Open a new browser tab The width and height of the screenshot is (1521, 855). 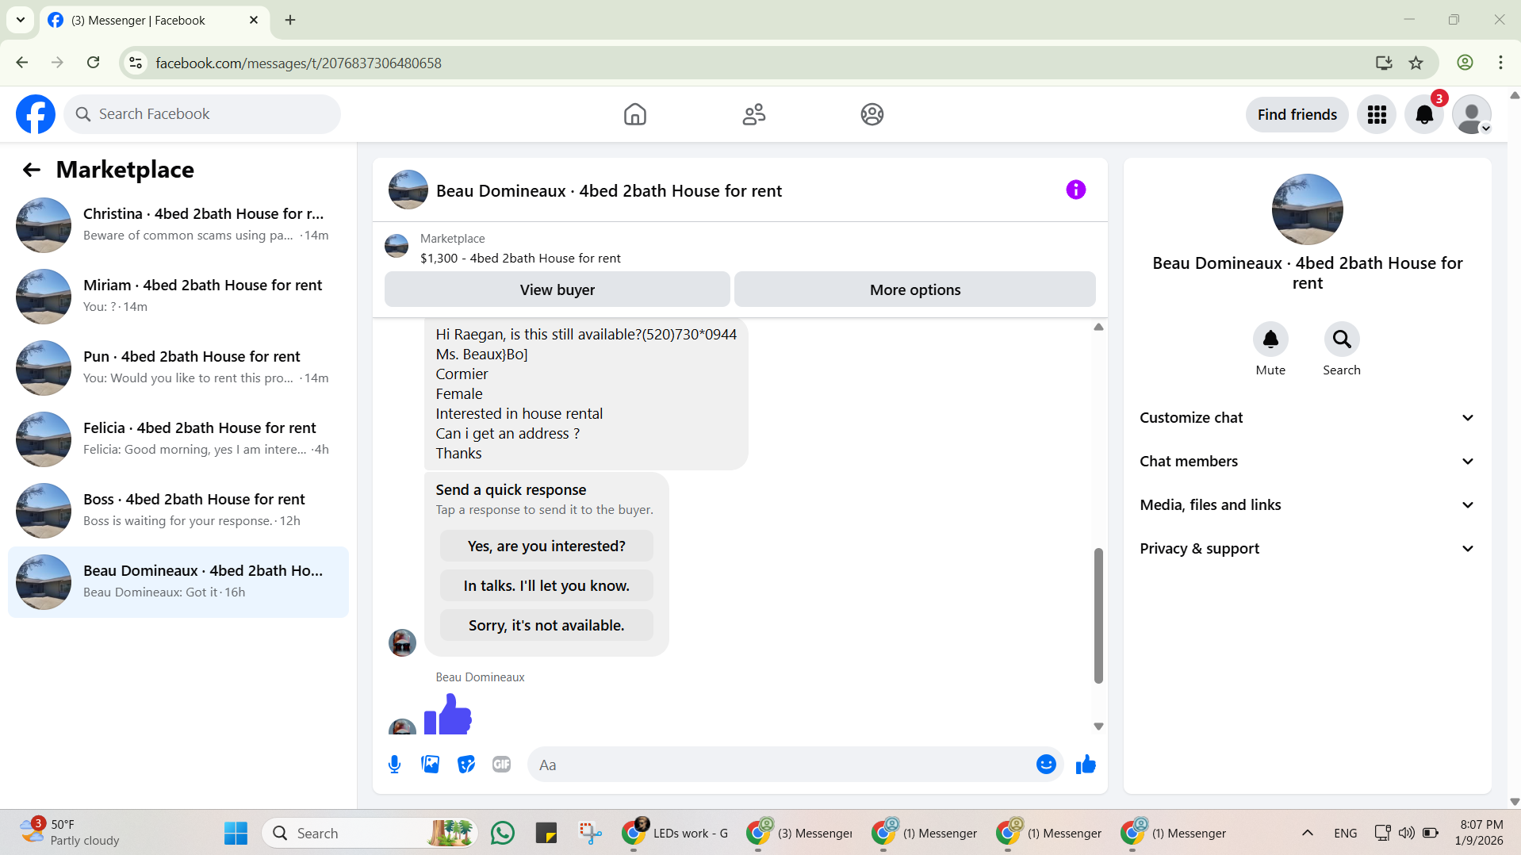coord(290,20)
